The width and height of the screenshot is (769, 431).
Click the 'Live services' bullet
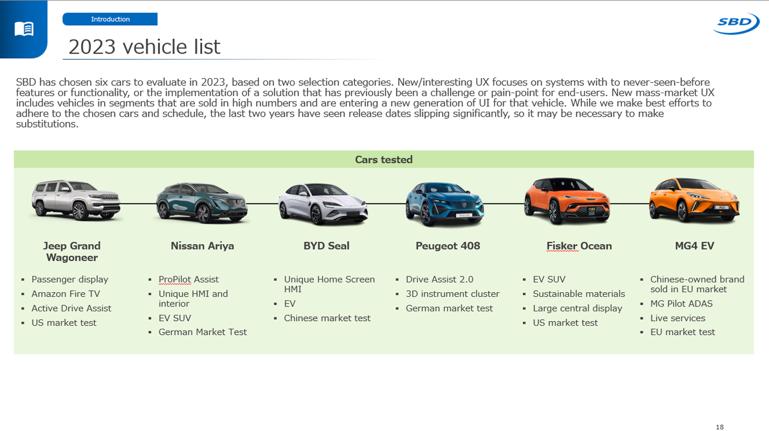point(678,318)
